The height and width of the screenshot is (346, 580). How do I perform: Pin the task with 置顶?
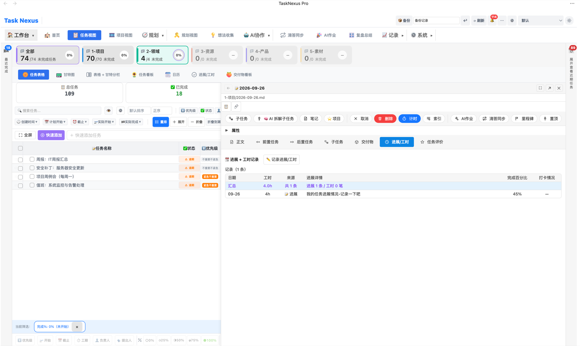(551, 119)
